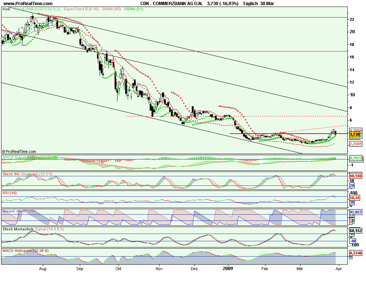Click the Feb month on time axis
Screen dimensions: 366x292
click(x=265, y=269)
